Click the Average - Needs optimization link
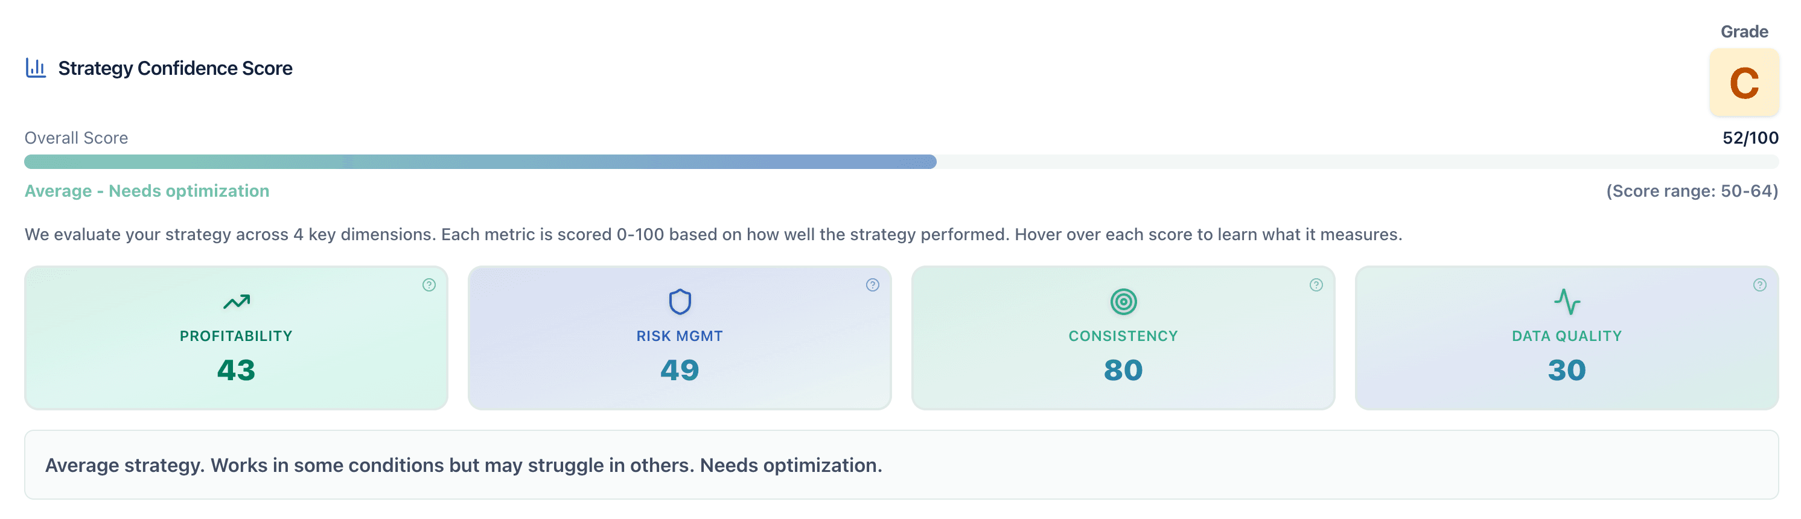The height and width of the screenshot is (519, 1801). (x=146, y=190)
